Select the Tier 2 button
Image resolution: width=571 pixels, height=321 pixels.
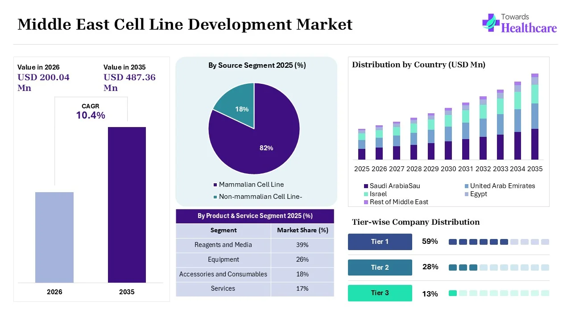point(380,267)
